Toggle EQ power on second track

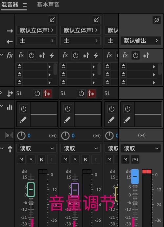pyautogui.click(x=68, y=109)
